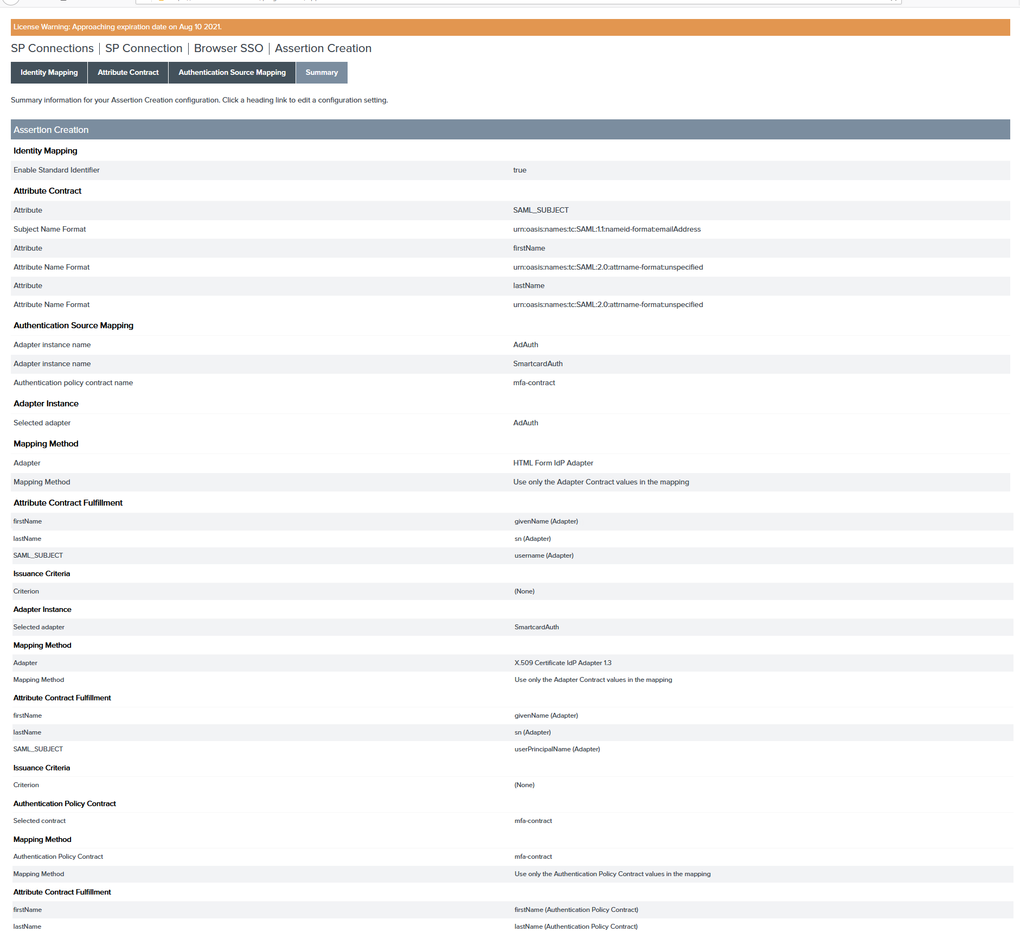Click the License Warning banner
The image size is (1020, 932).
pyautogui.click(x=510, y=27)
